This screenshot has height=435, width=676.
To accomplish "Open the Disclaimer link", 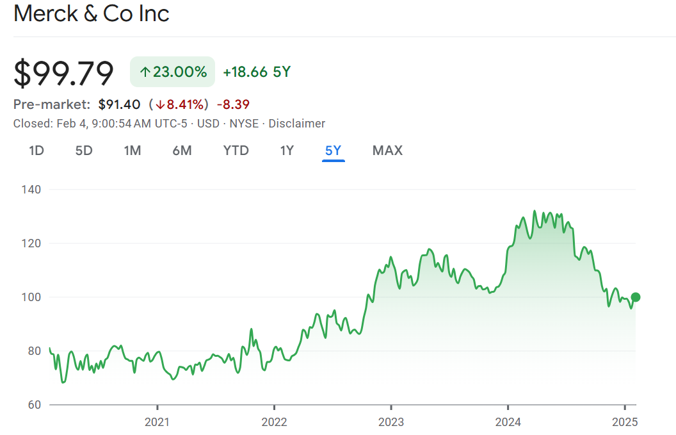I will (296, 124).
